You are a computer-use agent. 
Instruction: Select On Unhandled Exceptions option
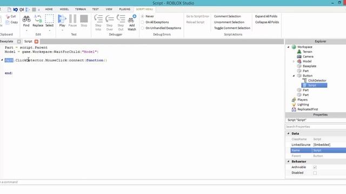(143, 28)
